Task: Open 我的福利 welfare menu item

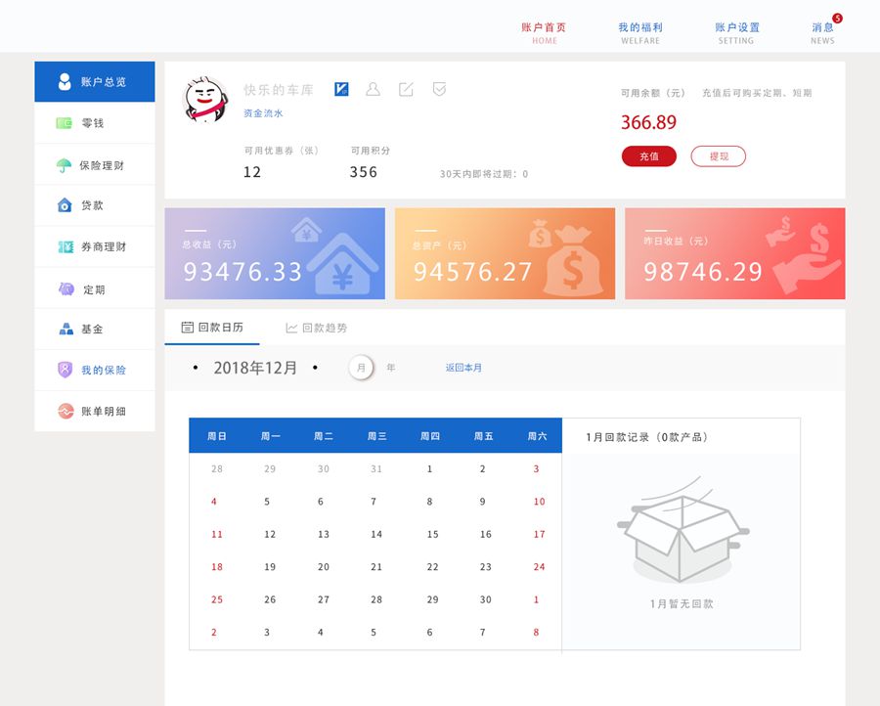Action: coord(640,32)
